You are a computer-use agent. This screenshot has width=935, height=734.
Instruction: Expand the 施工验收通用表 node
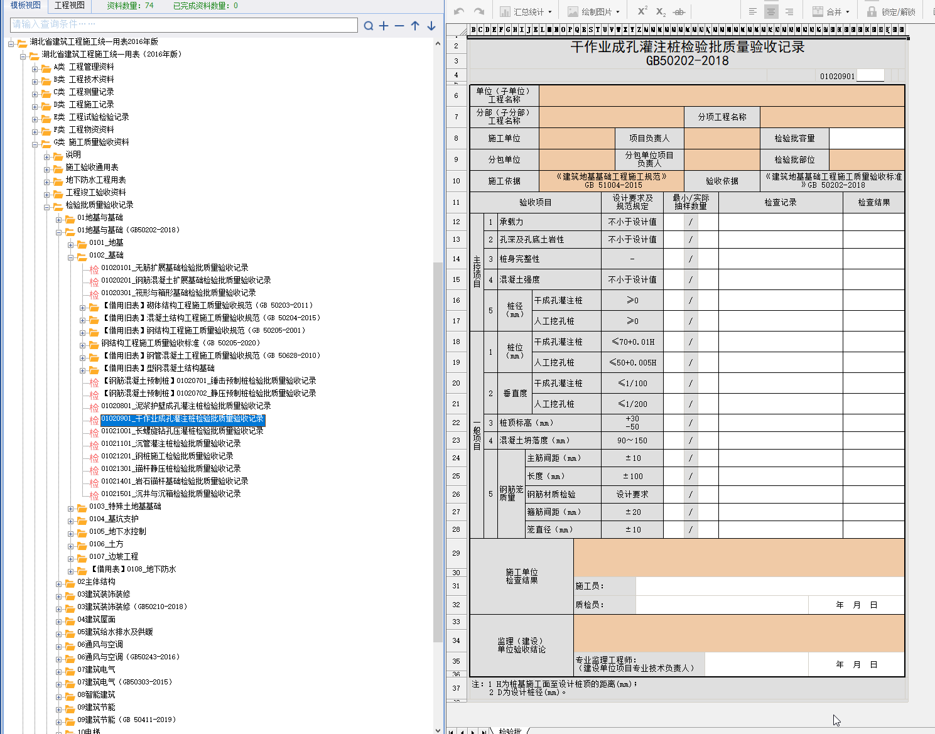coord(47,168)
